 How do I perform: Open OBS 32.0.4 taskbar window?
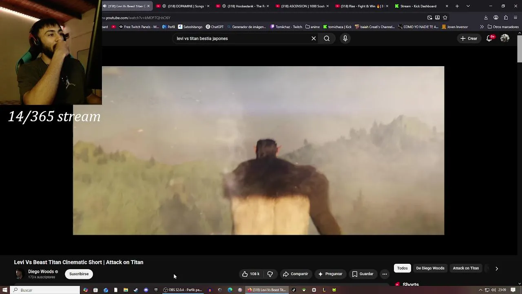(183, 290)
